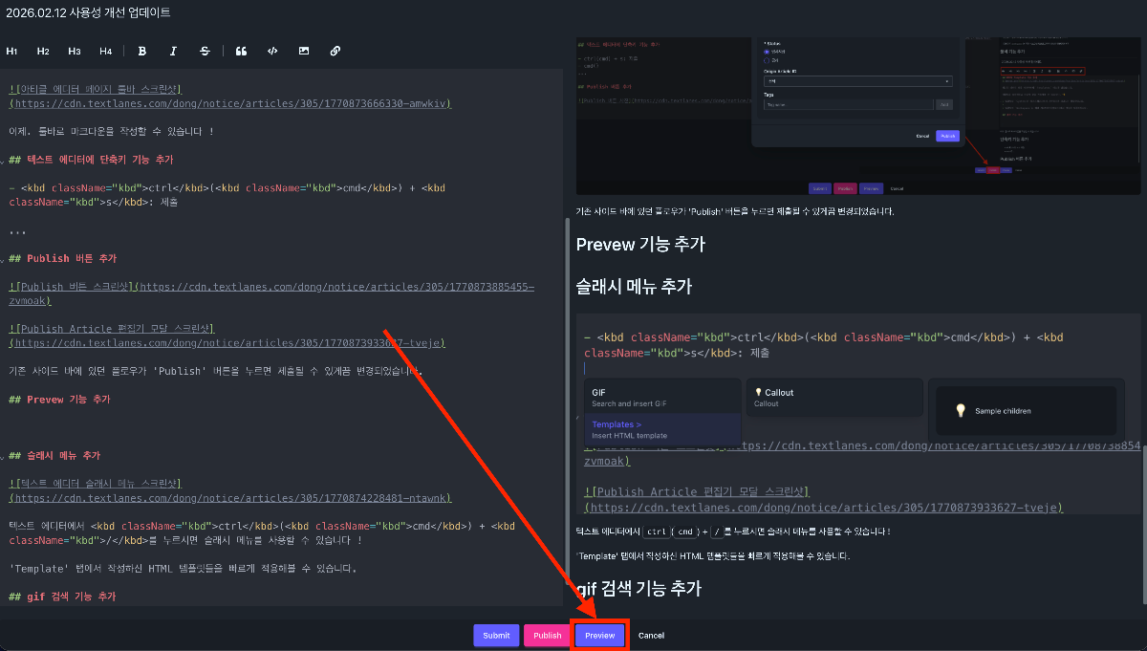The image size is (1147, 651).
Task: Click the pink Publish button
Action: 547,636
